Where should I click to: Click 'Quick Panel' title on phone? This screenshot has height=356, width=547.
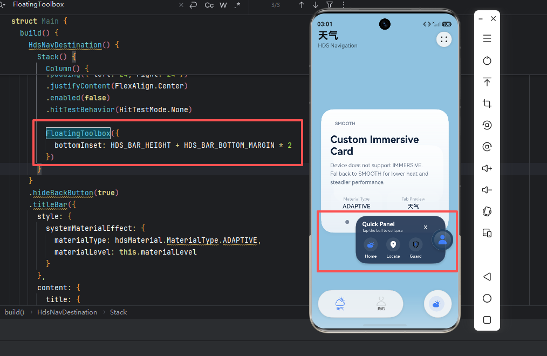pos(378,224)
